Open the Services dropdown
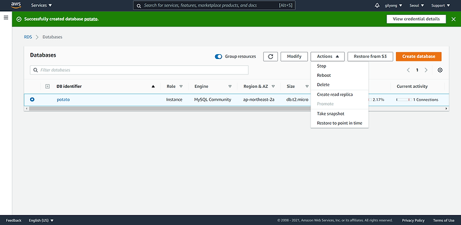The height and width of the screenshot is (225, 461). 41,6
